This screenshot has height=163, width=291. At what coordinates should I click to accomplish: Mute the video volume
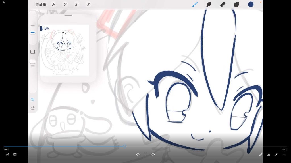(x=7, y=155)
